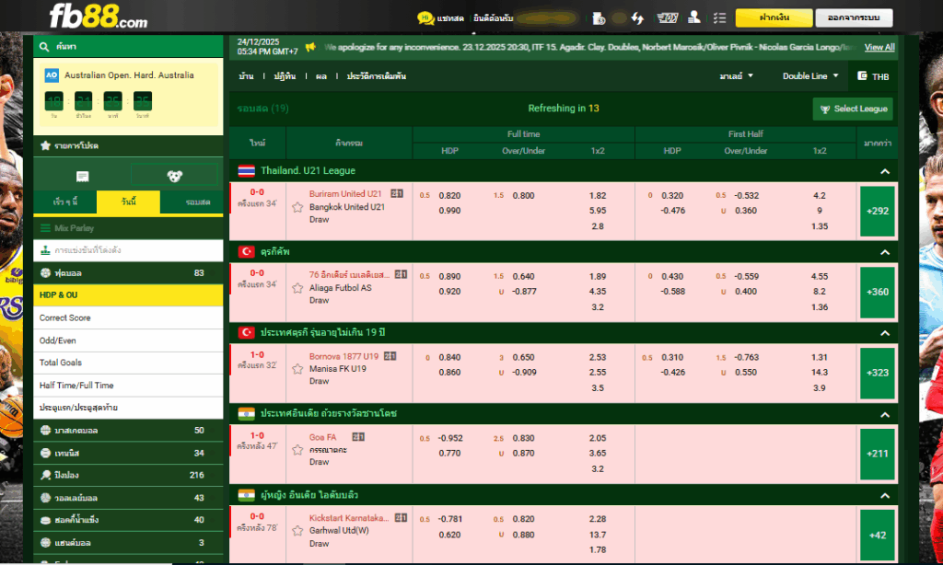Screen dimensions: 943x565
Task: Click the search magnifier icon in sidebar
Action: [44, 46]
